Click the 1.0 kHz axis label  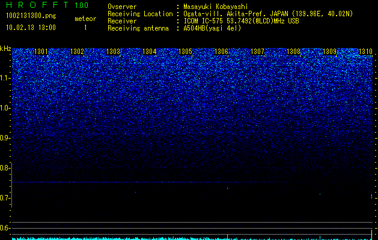click(5, 108)
